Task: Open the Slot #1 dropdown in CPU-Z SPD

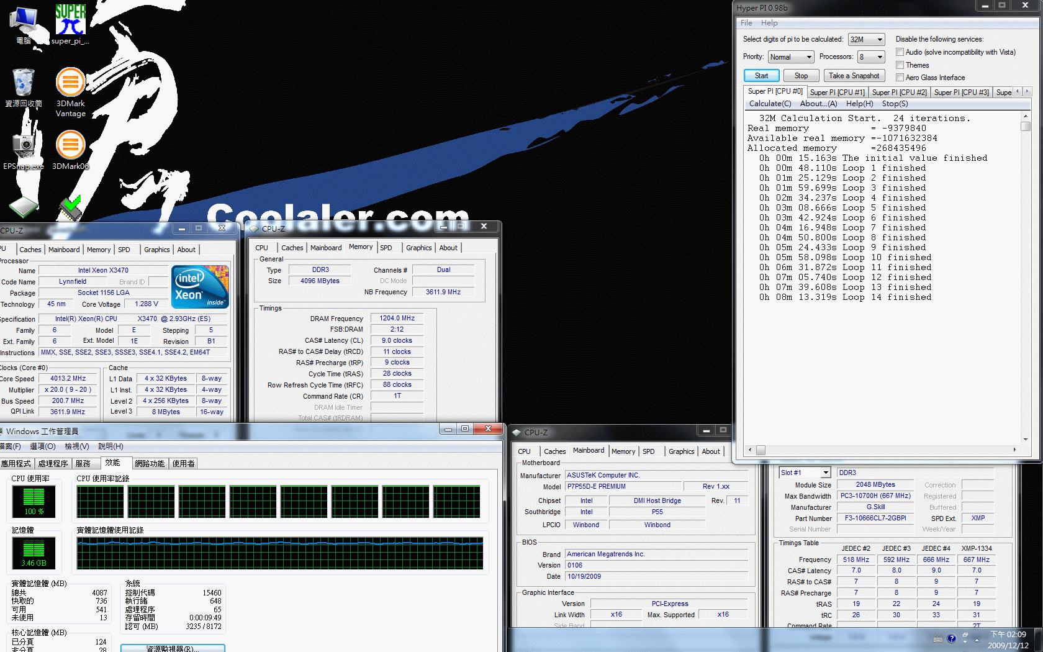Action: pos(805,473)
